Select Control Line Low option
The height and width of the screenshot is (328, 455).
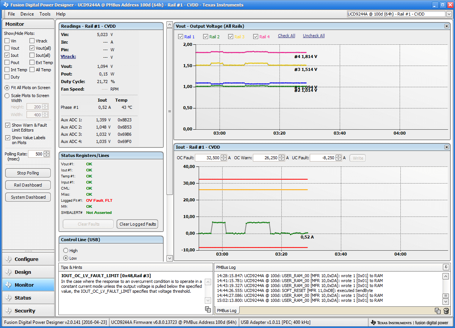click(66, 258)
